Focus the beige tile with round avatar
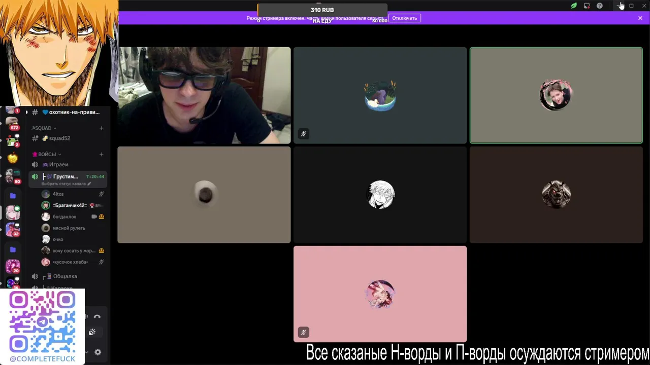Screen dimensions: 650x365 tap(204, 195)
